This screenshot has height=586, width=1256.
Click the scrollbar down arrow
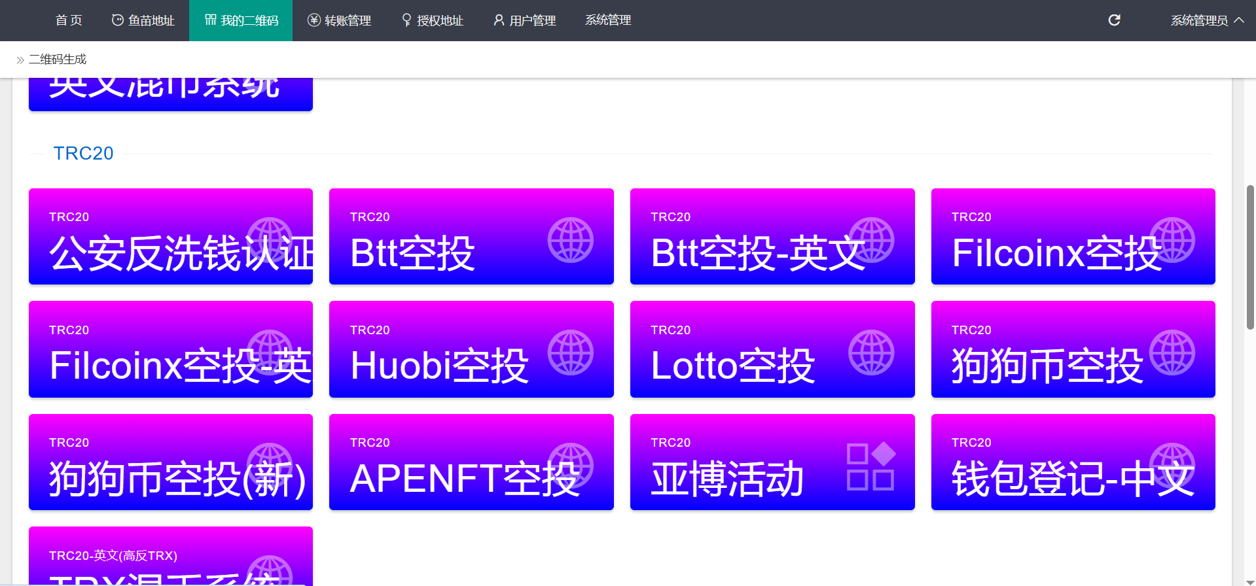coord(1250,581)
